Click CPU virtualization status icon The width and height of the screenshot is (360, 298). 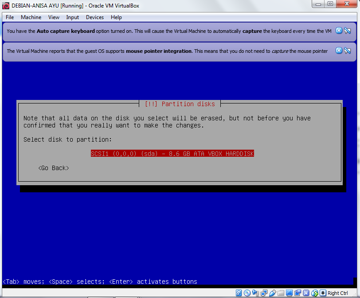(306, 293)
